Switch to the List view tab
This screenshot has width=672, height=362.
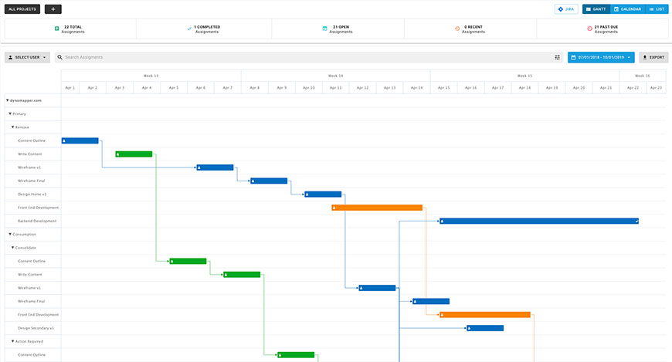tap(657, 9)
